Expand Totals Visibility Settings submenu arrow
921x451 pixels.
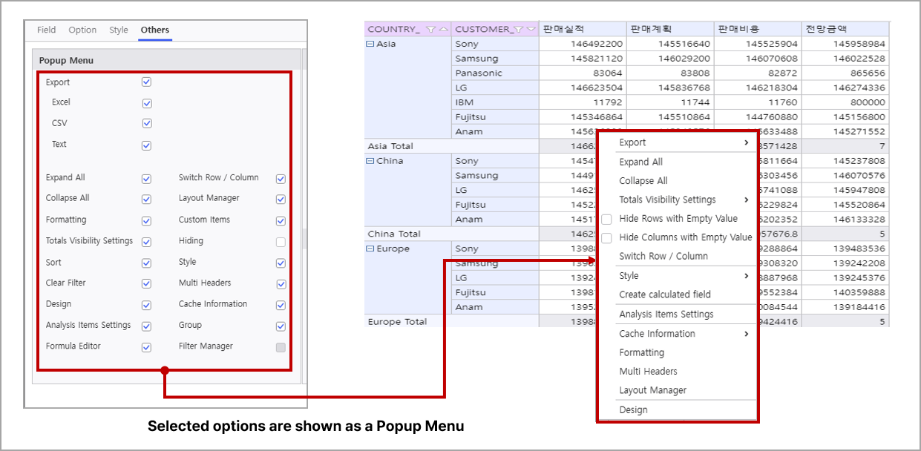point(747,200)
